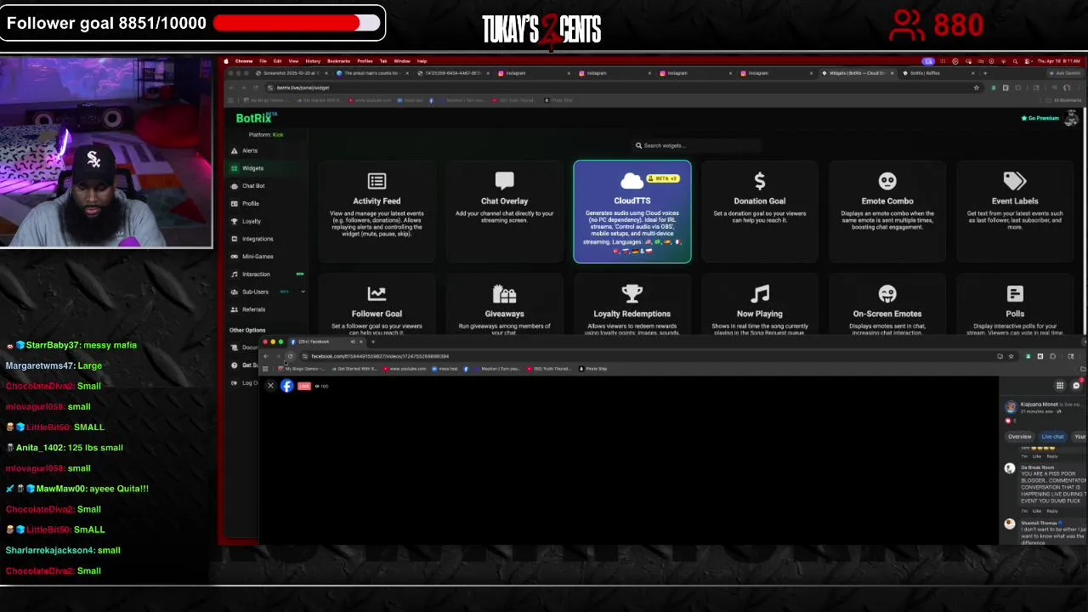Click Kiajuana Monet's name in Facebook panel
This screenshot has width=1088, height=612.
click(x=1039, y=405)
